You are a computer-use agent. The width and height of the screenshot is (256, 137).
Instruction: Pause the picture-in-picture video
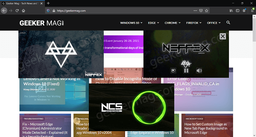coord(186,71)
